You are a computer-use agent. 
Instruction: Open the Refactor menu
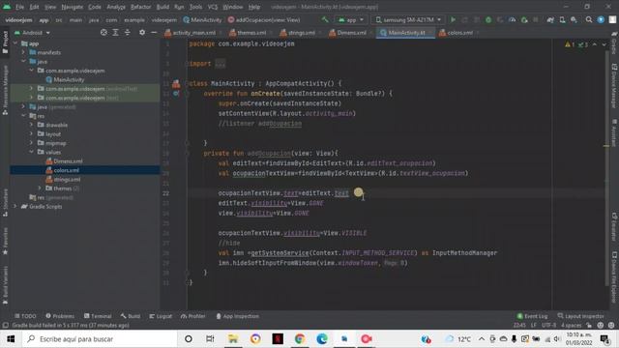pyautogui.click(x=140, y=7)
